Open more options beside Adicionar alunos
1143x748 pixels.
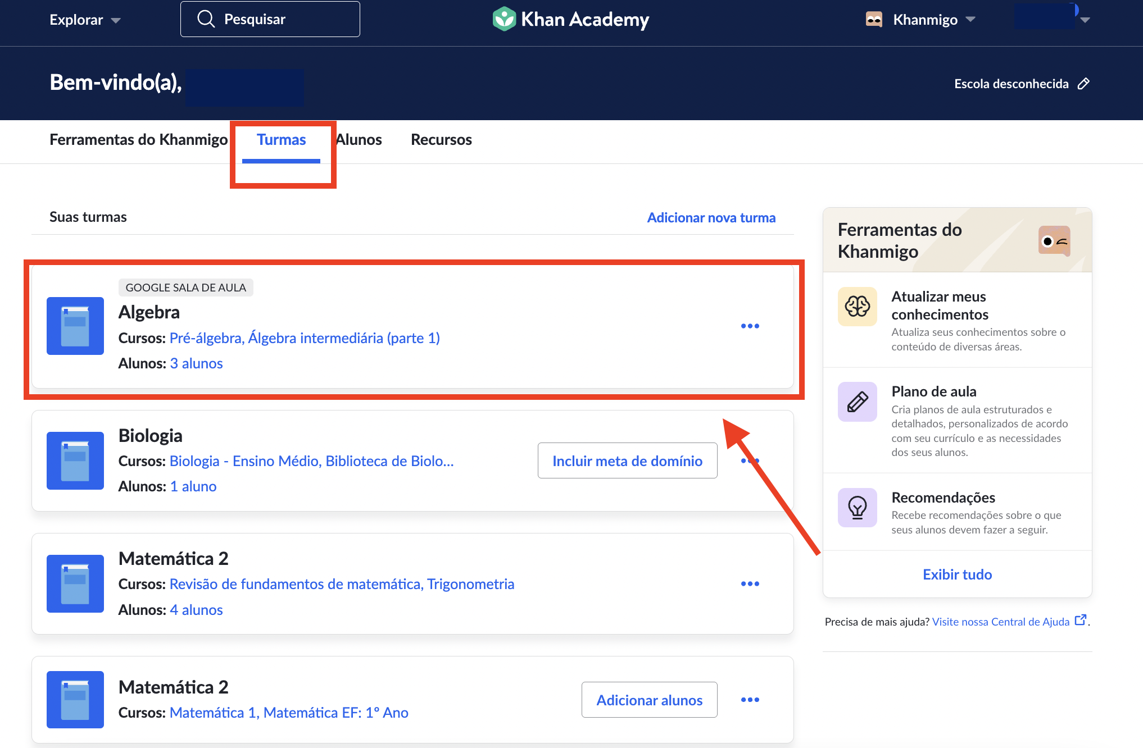pyautogui.click(x=750, y=700)
